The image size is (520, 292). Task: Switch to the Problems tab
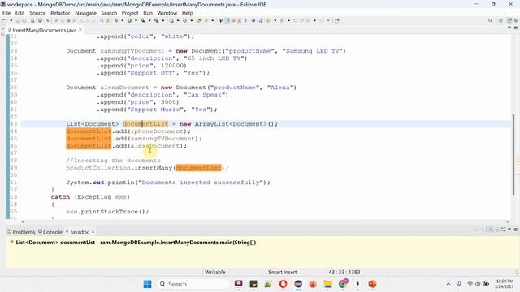[21, 232]
